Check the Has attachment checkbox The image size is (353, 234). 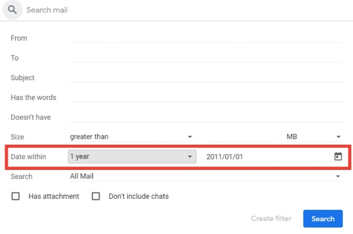pos(15,196)
